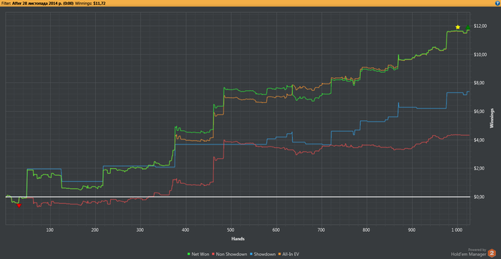The width and height of the screenshot is (501, 259).
Task: Click the $8,00 axis label
Action: coord(480,83)
